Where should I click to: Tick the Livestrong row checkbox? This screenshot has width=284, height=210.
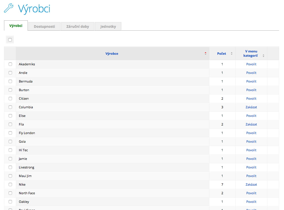pos(10,167)
